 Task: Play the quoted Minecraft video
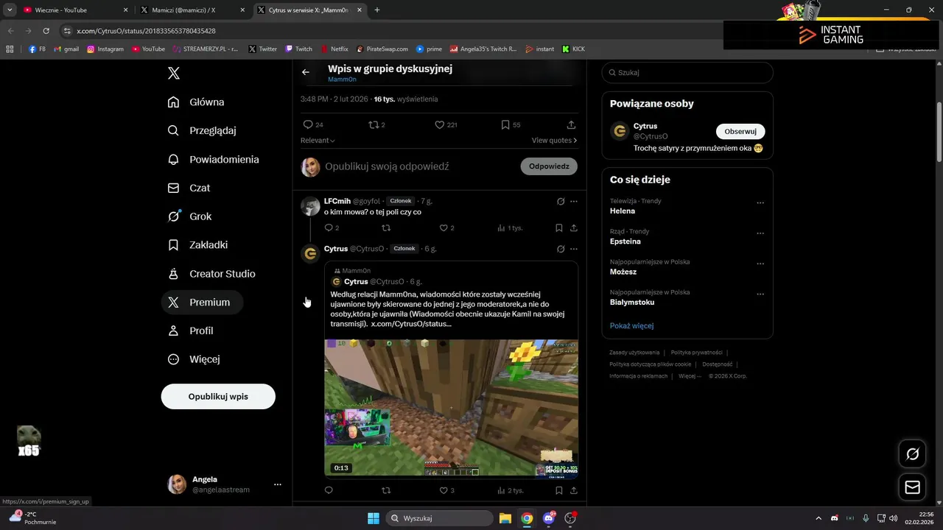tap(451, 408)
